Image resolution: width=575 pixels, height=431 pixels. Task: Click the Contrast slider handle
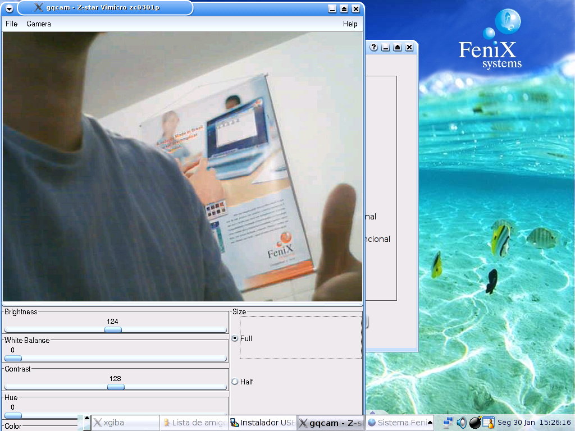click(x=116, y=387)
